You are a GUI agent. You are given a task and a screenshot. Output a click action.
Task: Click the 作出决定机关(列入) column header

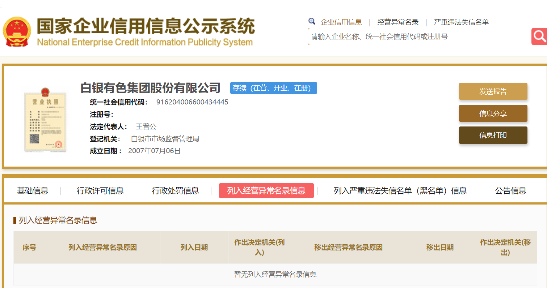260,248
